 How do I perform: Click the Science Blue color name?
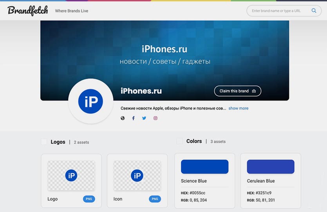[x=194, y=181]
